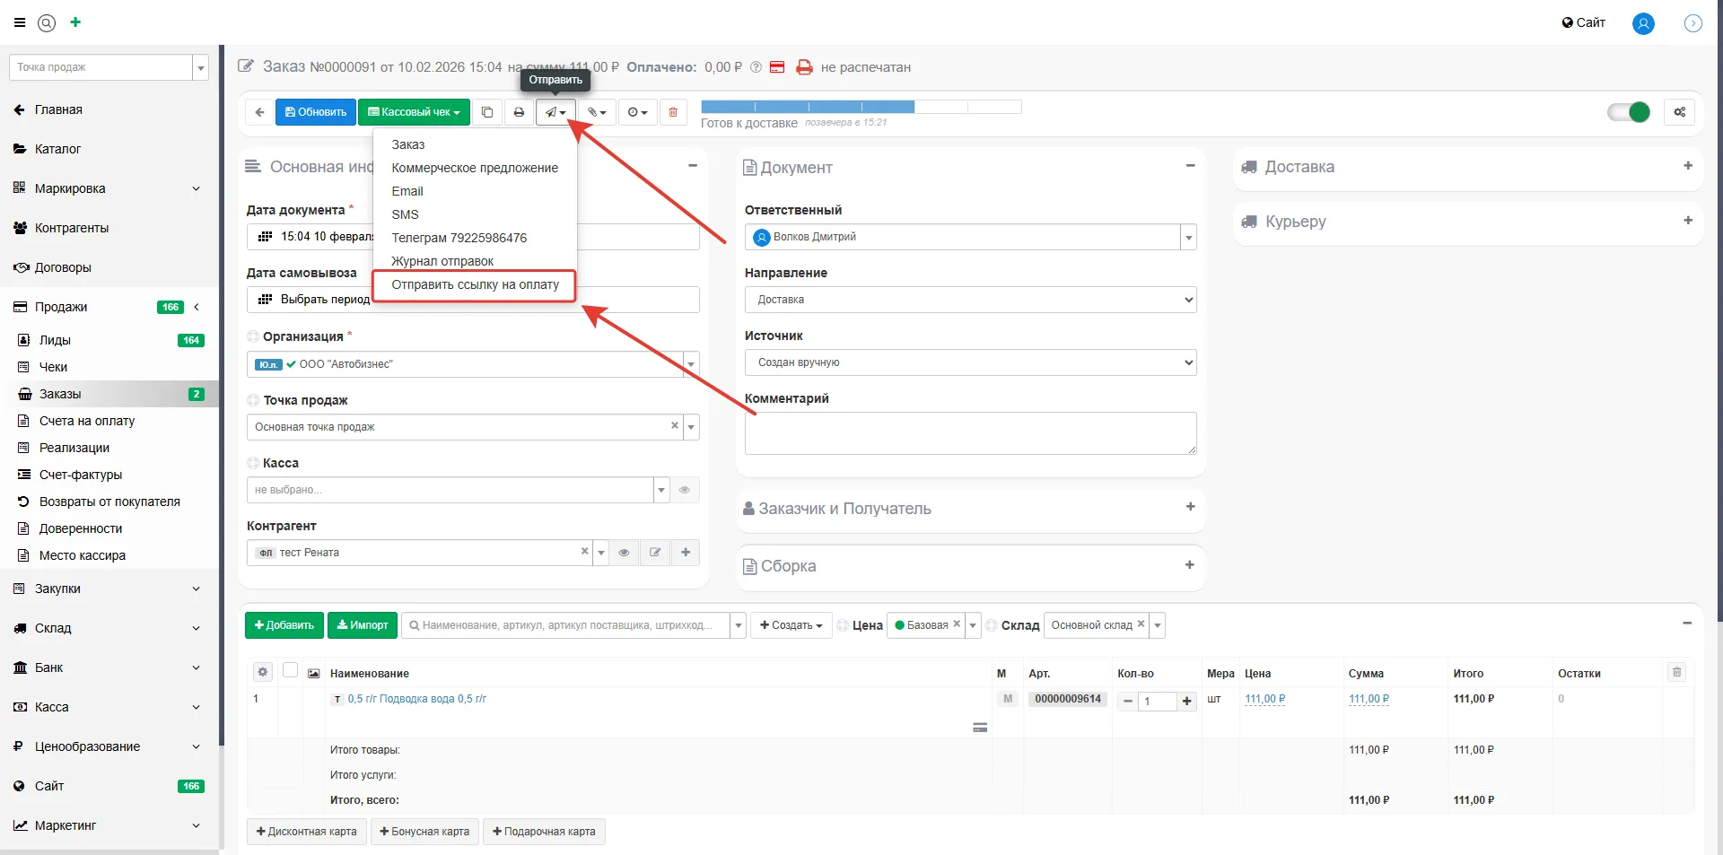Toggle the green switch in order toolbar
This screenshot has height=855, width=1723.
click(1628, 112)
